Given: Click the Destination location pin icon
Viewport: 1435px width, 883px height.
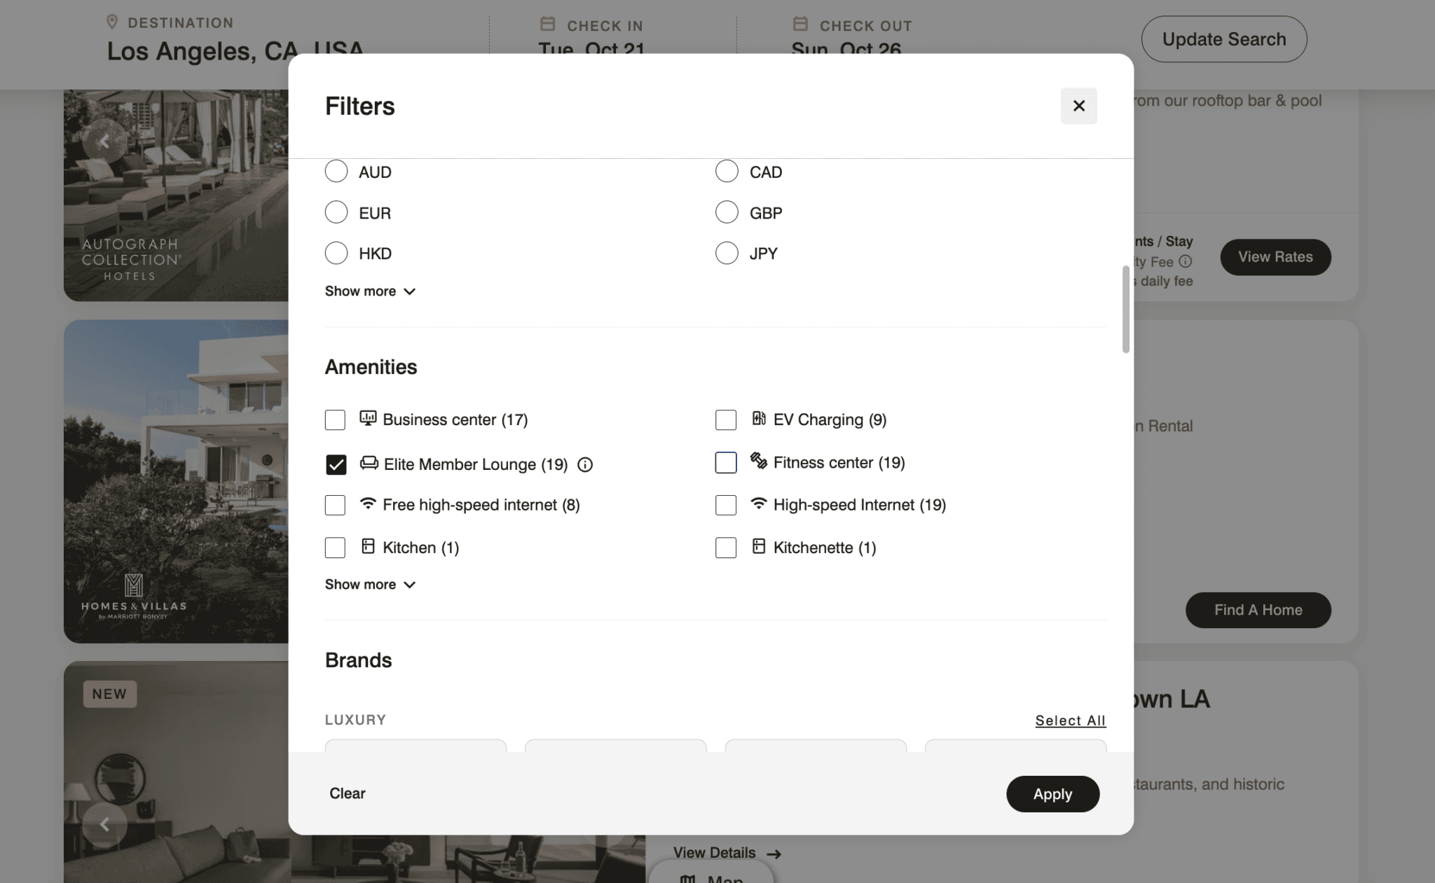Looking at the screenshot, I should (x=112, y=21).
